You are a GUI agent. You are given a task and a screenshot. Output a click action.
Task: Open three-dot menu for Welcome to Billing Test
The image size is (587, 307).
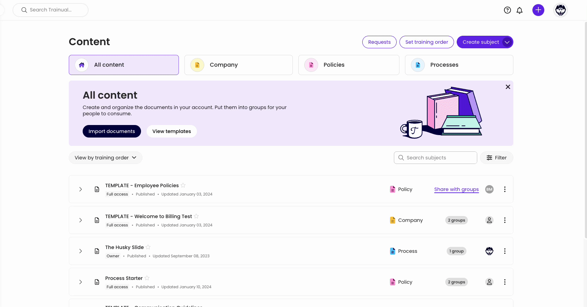click(505, 220)
